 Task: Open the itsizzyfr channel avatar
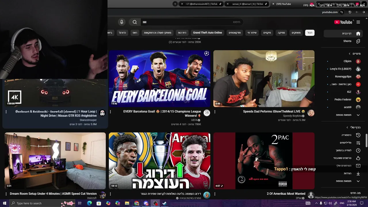(102, 195)
